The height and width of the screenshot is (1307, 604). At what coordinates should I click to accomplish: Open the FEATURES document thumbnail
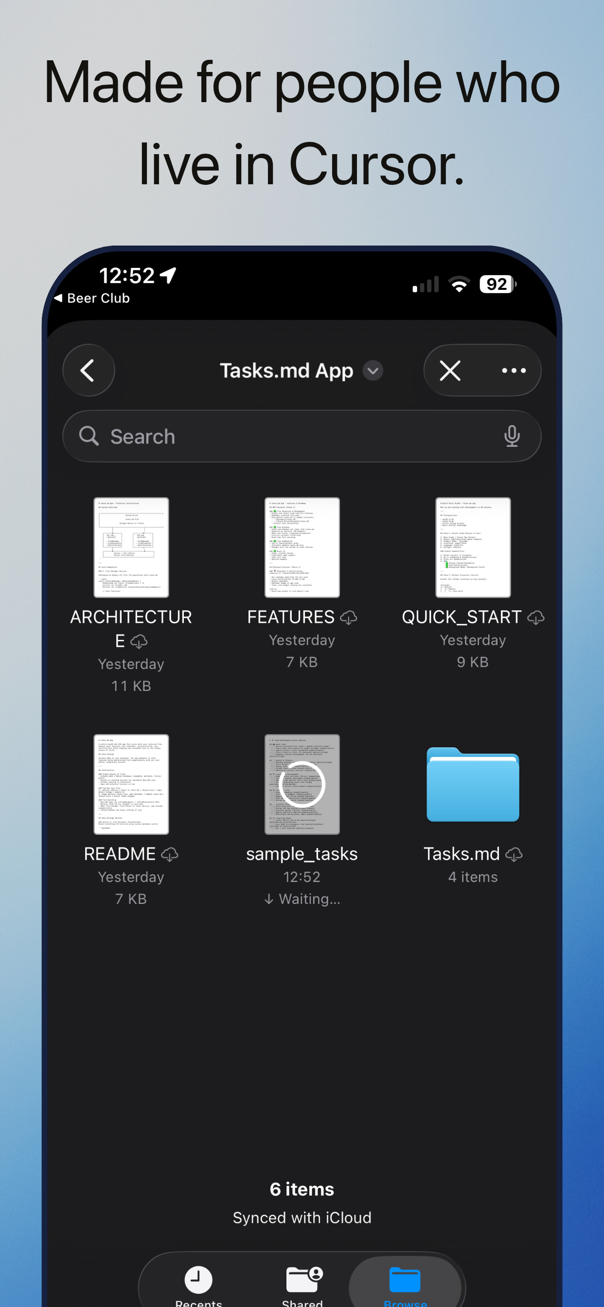click(x=302, y=548)
